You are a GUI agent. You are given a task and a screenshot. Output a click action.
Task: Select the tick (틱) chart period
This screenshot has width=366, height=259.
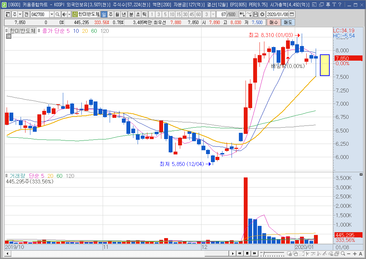pos(145,14)
